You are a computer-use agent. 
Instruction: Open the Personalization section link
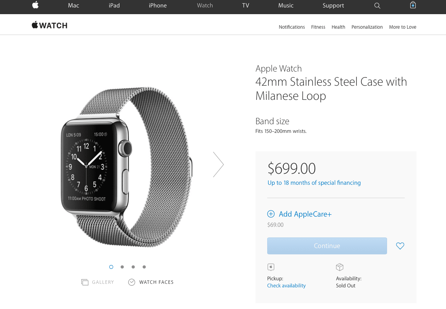[x=367, y=27]
